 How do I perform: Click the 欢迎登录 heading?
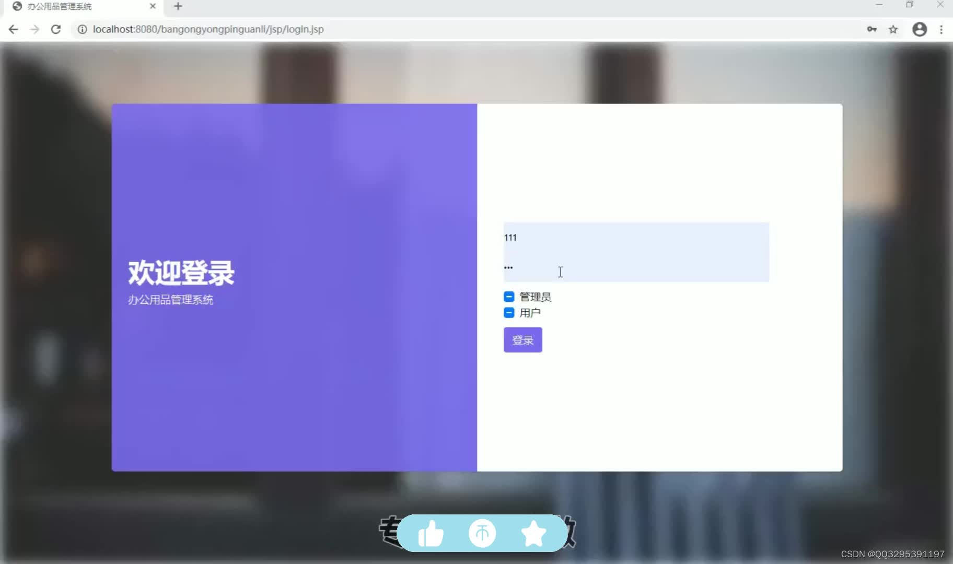[181, 273]
